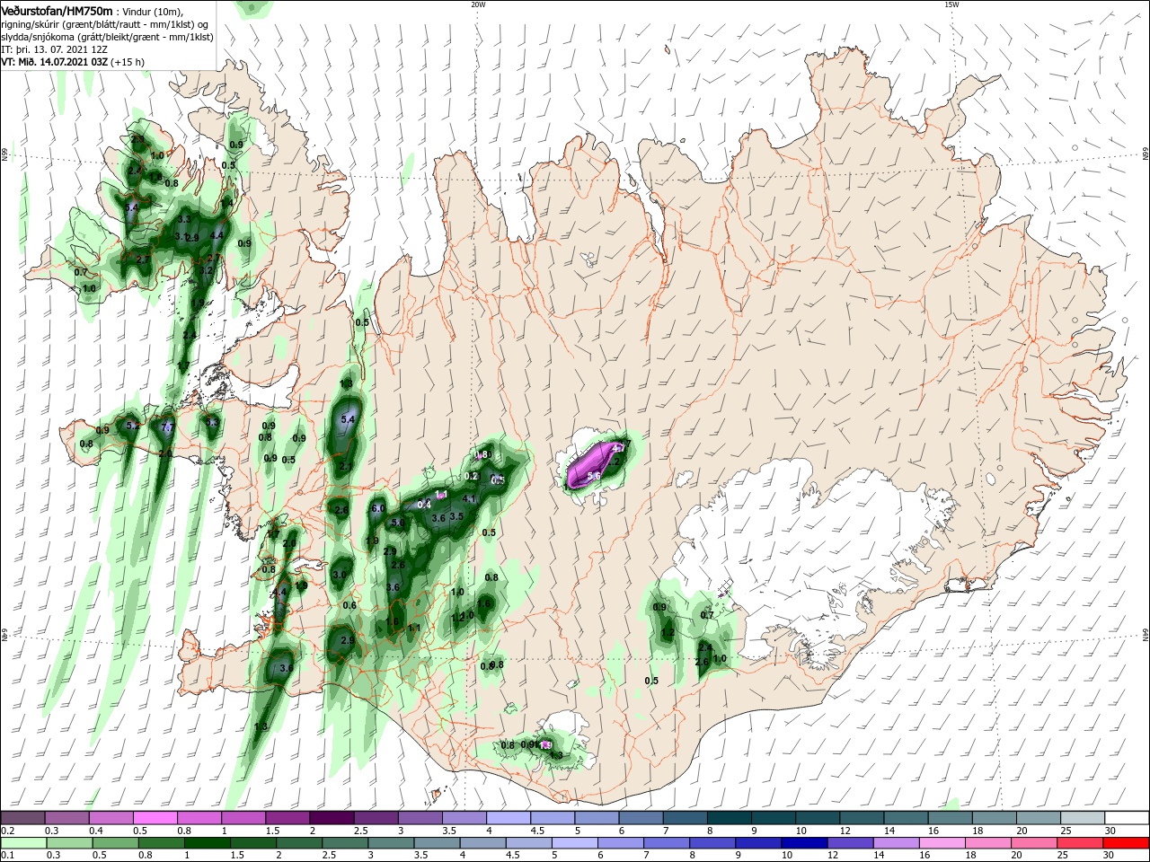Click the white 0.4 precipitation value
Screen dimensions: 1150x862
click(424, 505)
